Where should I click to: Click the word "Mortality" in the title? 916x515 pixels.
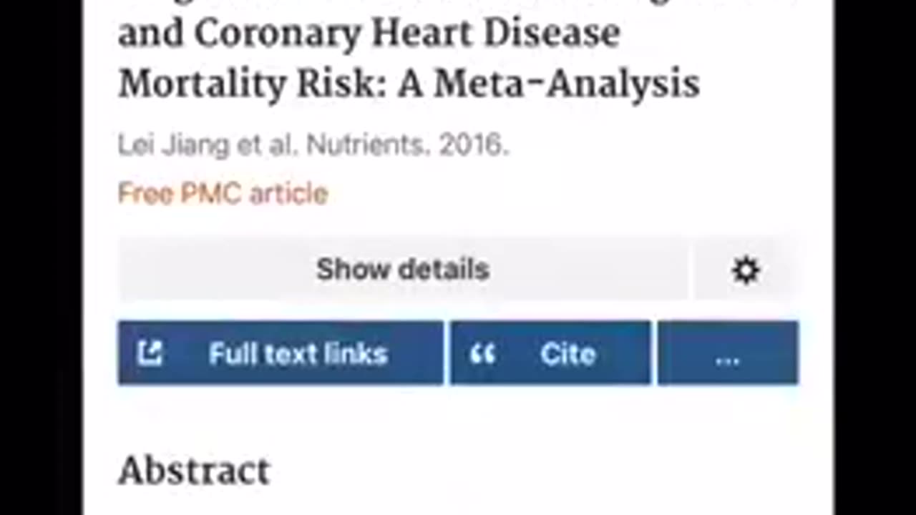(x=202, y=85)
